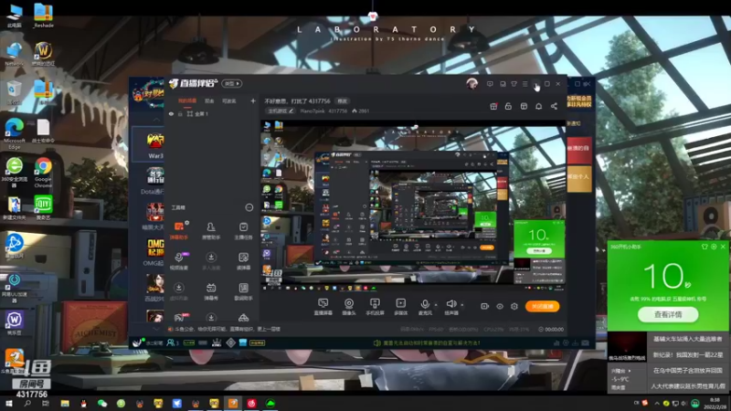Open the streamer avatar profile picture
This screenshot has width=731, height=411.
(x=471, y=84)
